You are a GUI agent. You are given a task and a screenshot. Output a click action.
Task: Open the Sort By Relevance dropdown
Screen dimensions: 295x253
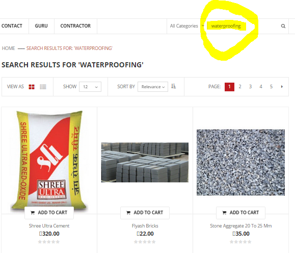coord(153,87)
